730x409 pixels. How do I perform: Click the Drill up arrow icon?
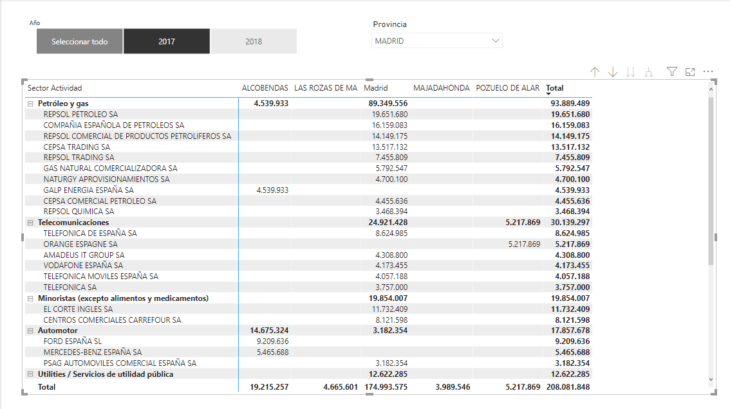click(x=595, y=72)
